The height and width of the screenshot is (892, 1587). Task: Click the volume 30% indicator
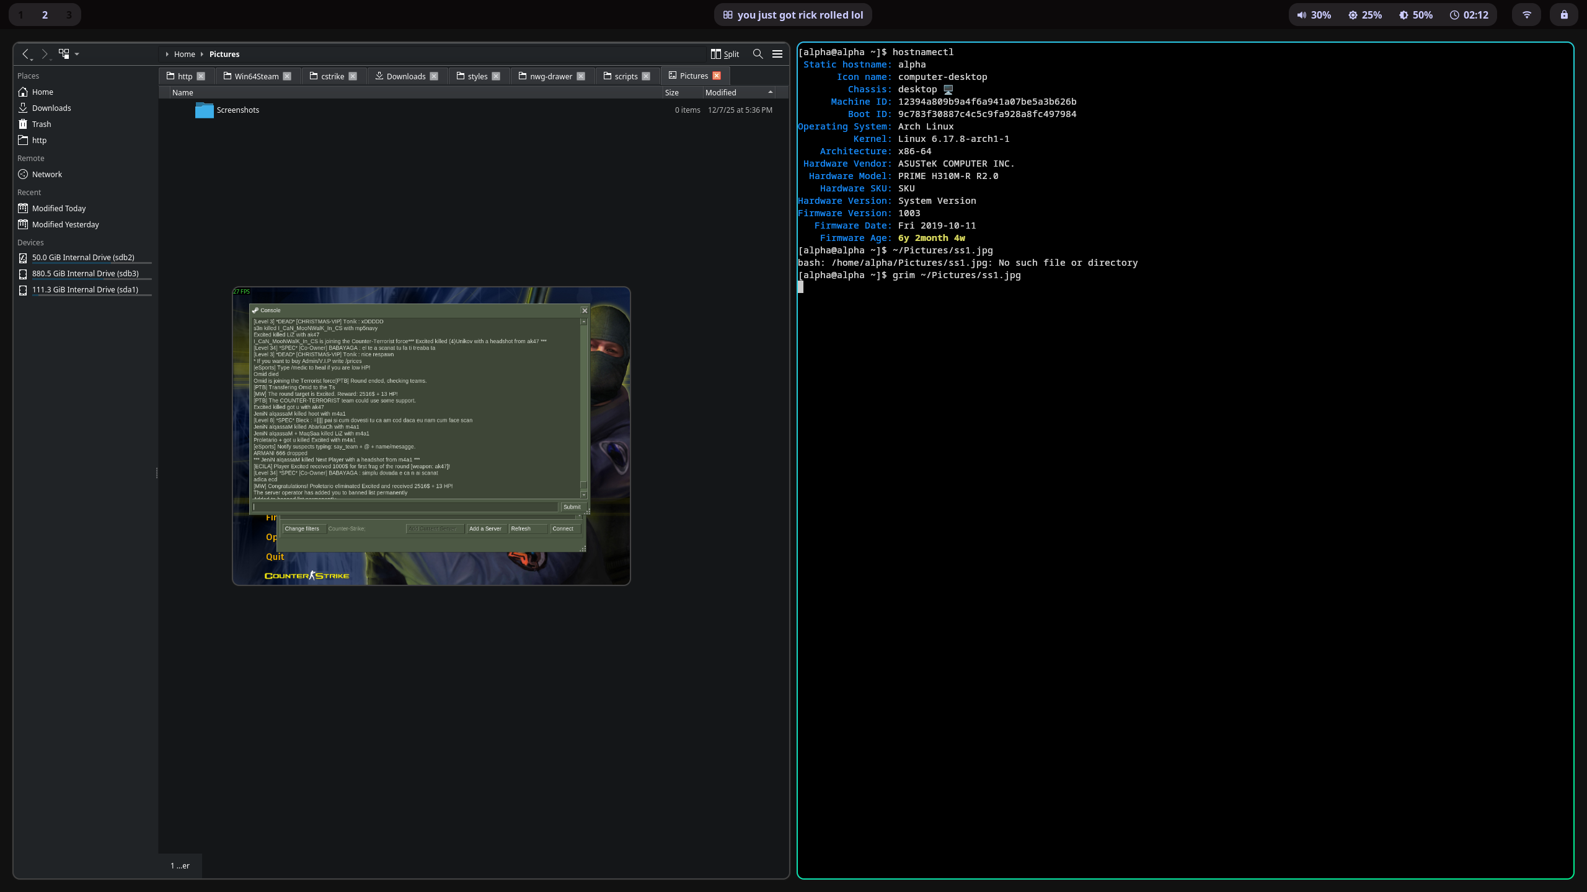1314,15
